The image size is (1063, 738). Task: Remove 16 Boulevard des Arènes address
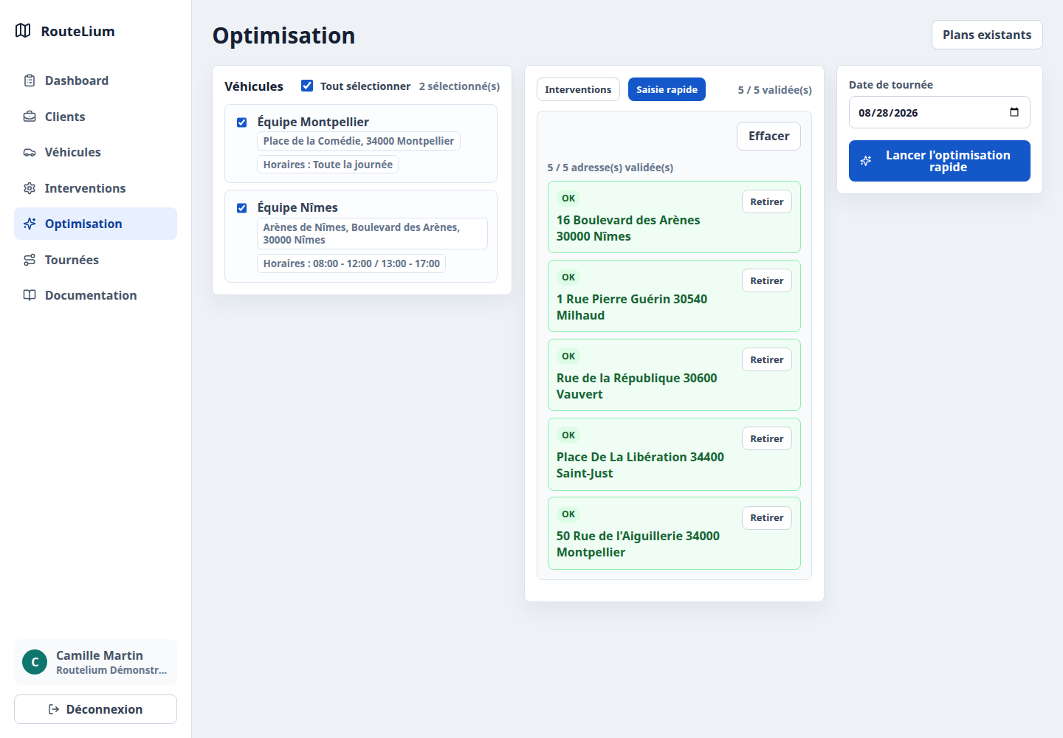click(x=767, y=201)
